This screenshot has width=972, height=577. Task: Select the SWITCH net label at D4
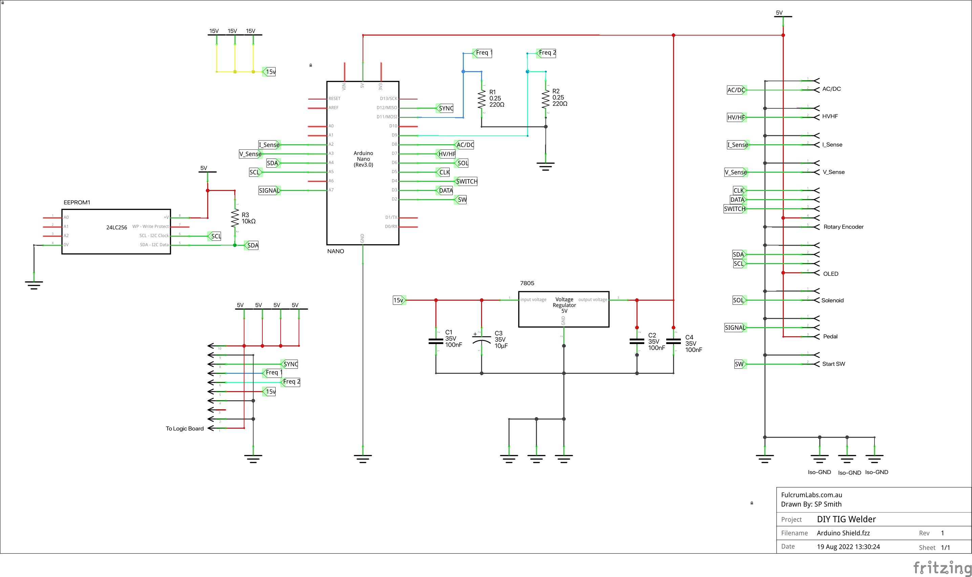[x=466, y=181]
